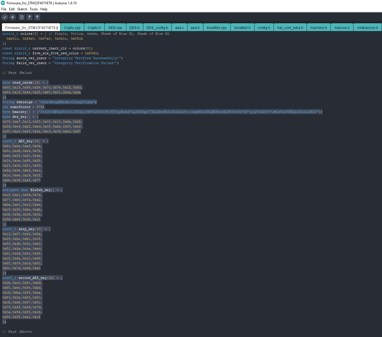Click the second_AES_key[32] declaration line
The image size is (382, 337).
point(33,278)
